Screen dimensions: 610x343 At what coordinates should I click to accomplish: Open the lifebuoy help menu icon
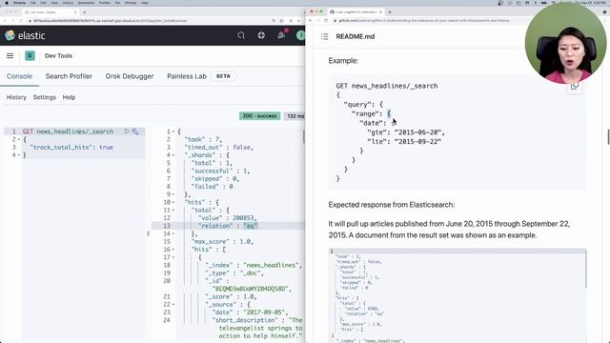coord(261,35)
